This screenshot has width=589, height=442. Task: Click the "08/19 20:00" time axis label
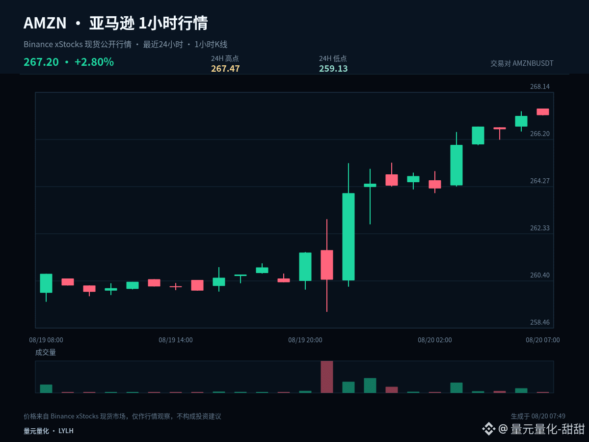[305, 340]
